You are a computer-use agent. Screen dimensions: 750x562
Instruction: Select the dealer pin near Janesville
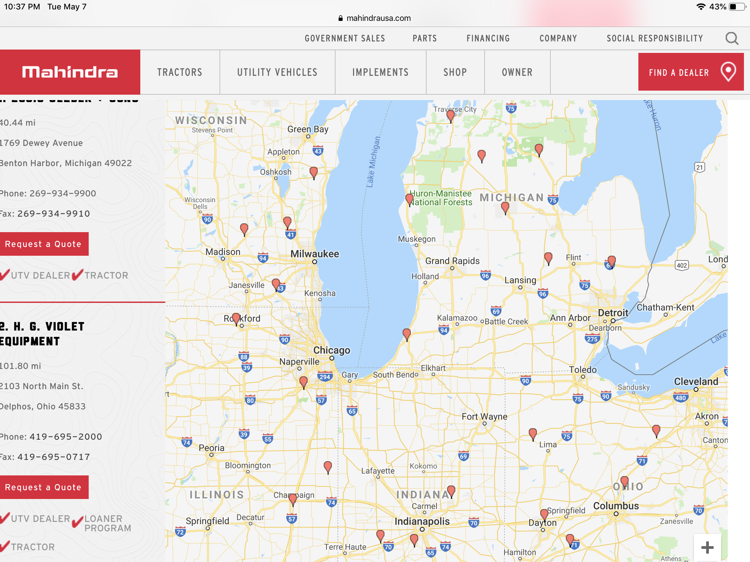pyautogui.click(x=276, y=285)
